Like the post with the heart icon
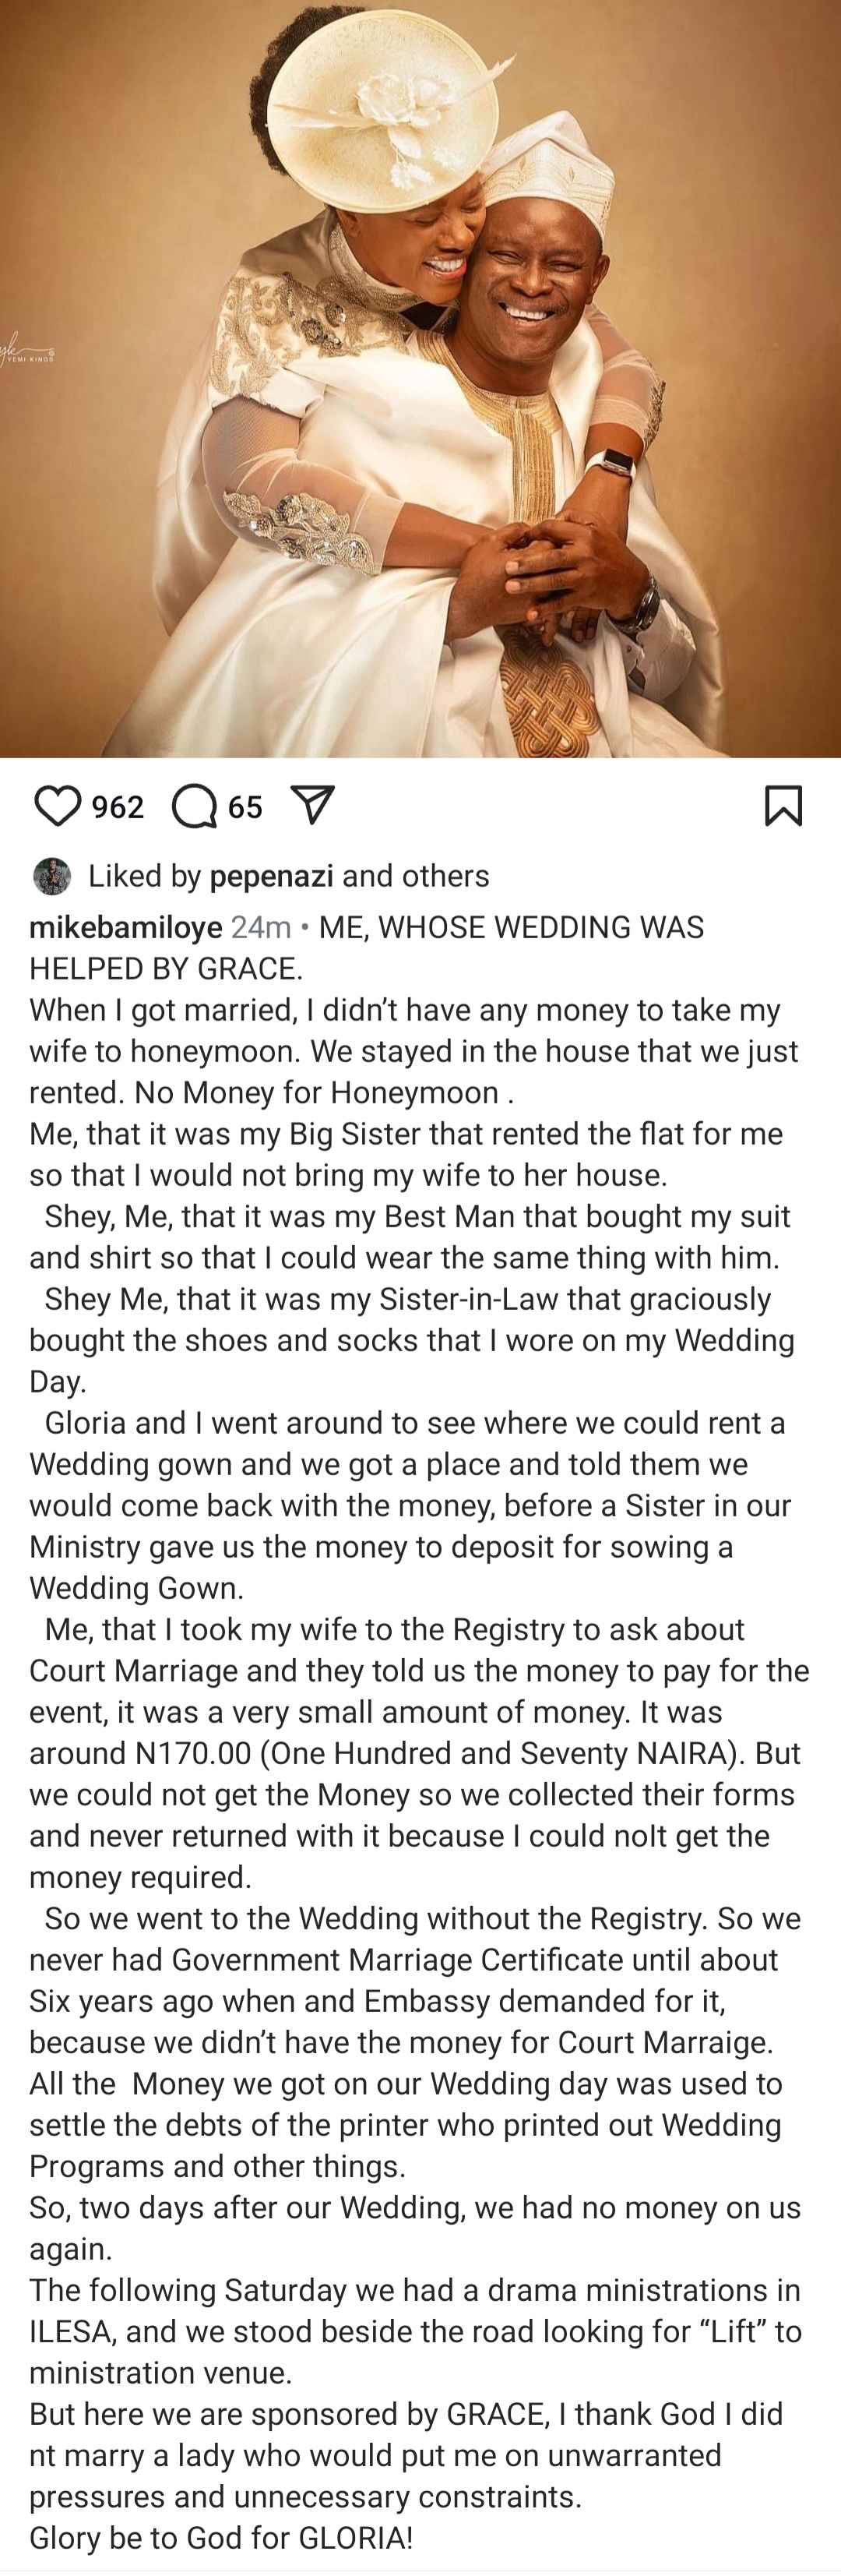Image resolution: width=841 pixels, height=2576 pixels. click(x=57, y=806)
